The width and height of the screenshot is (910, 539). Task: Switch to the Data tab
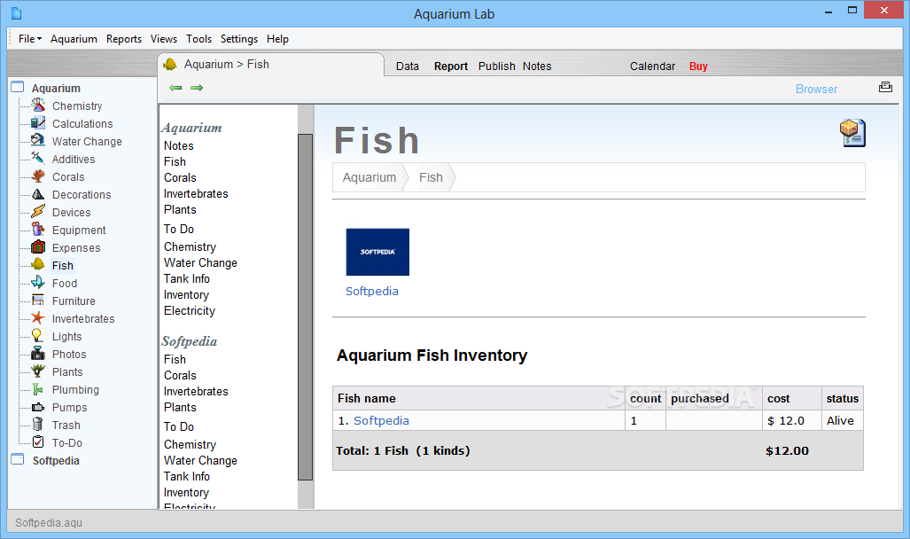[408, 66]
